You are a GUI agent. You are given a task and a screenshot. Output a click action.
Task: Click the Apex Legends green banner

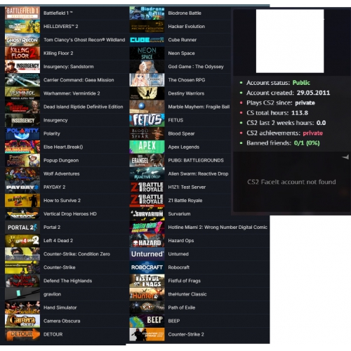click(147, 147)
